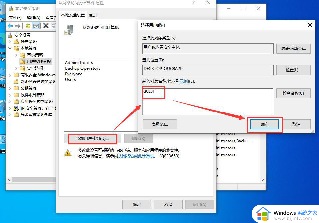The width and height of the screenshot is (319, 223).
Task: Click the 帐户策略 folder icon
Action: 16,42
